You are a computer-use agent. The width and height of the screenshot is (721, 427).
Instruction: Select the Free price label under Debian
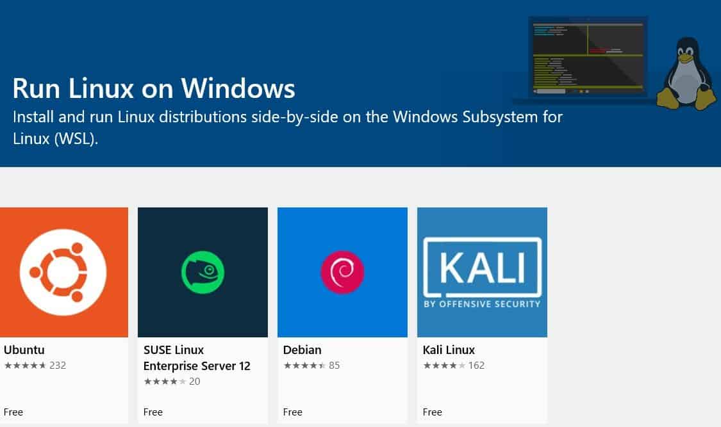coord(293,412)
